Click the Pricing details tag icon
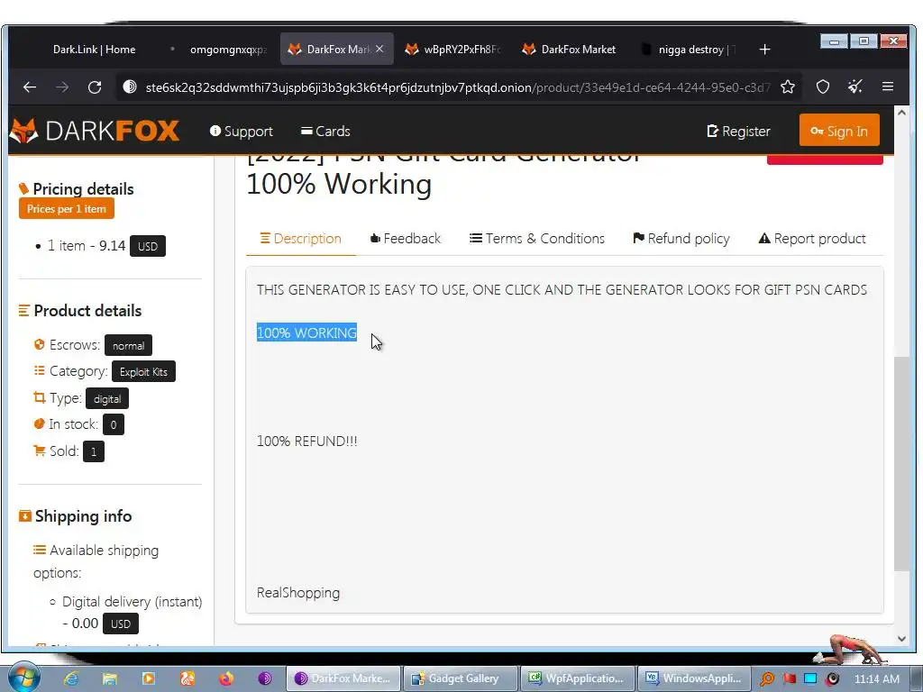Image resolution: width=923 pixels, height=692 pixels. 23,188
